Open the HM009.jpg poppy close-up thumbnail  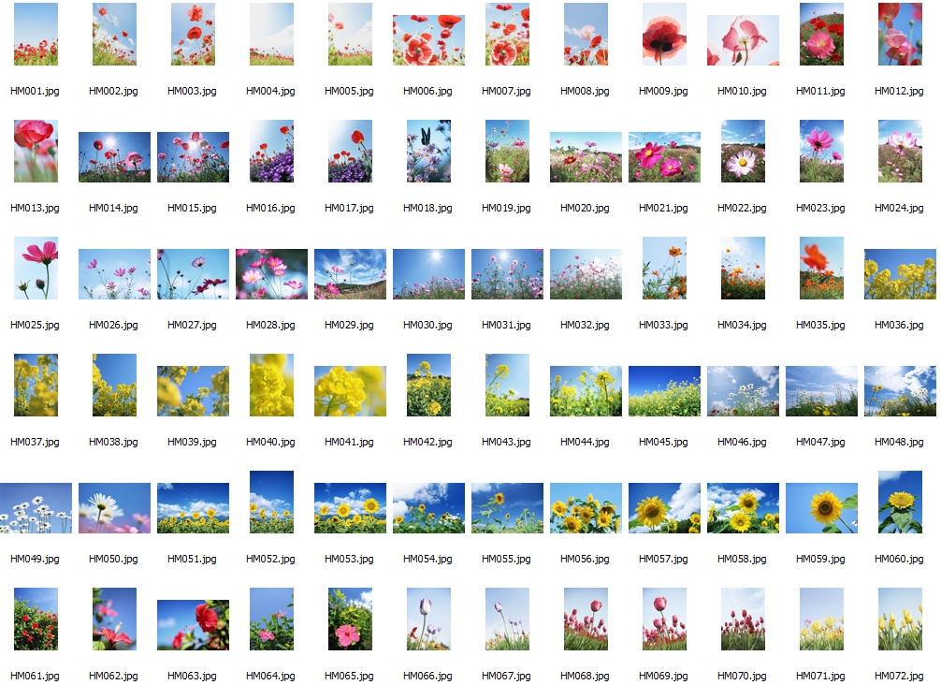pyautogui.click(x=664, y=35)
